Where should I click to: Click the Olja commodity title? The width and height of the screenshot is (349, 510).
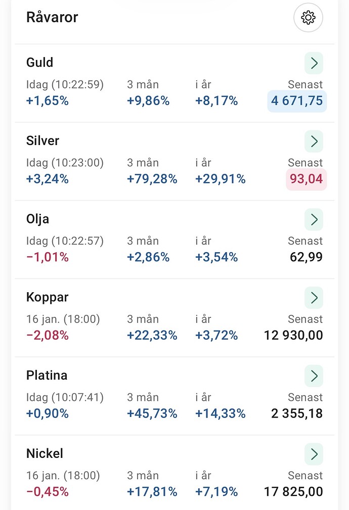pyautogui.click(x=38, y=219)
